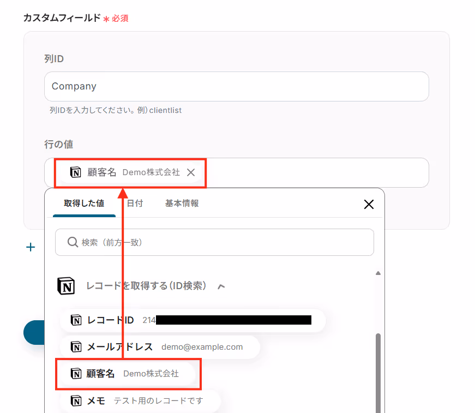Click scrollbar up arrow in popup

tap(378, 273)
